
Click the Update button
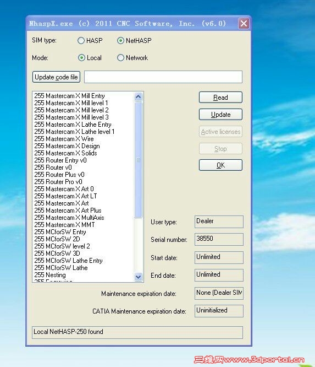click(x=220, y=115)
